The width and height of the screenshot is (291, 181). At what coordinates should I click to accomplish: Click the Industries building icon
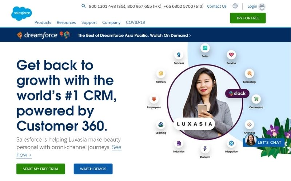pos(179,143)
